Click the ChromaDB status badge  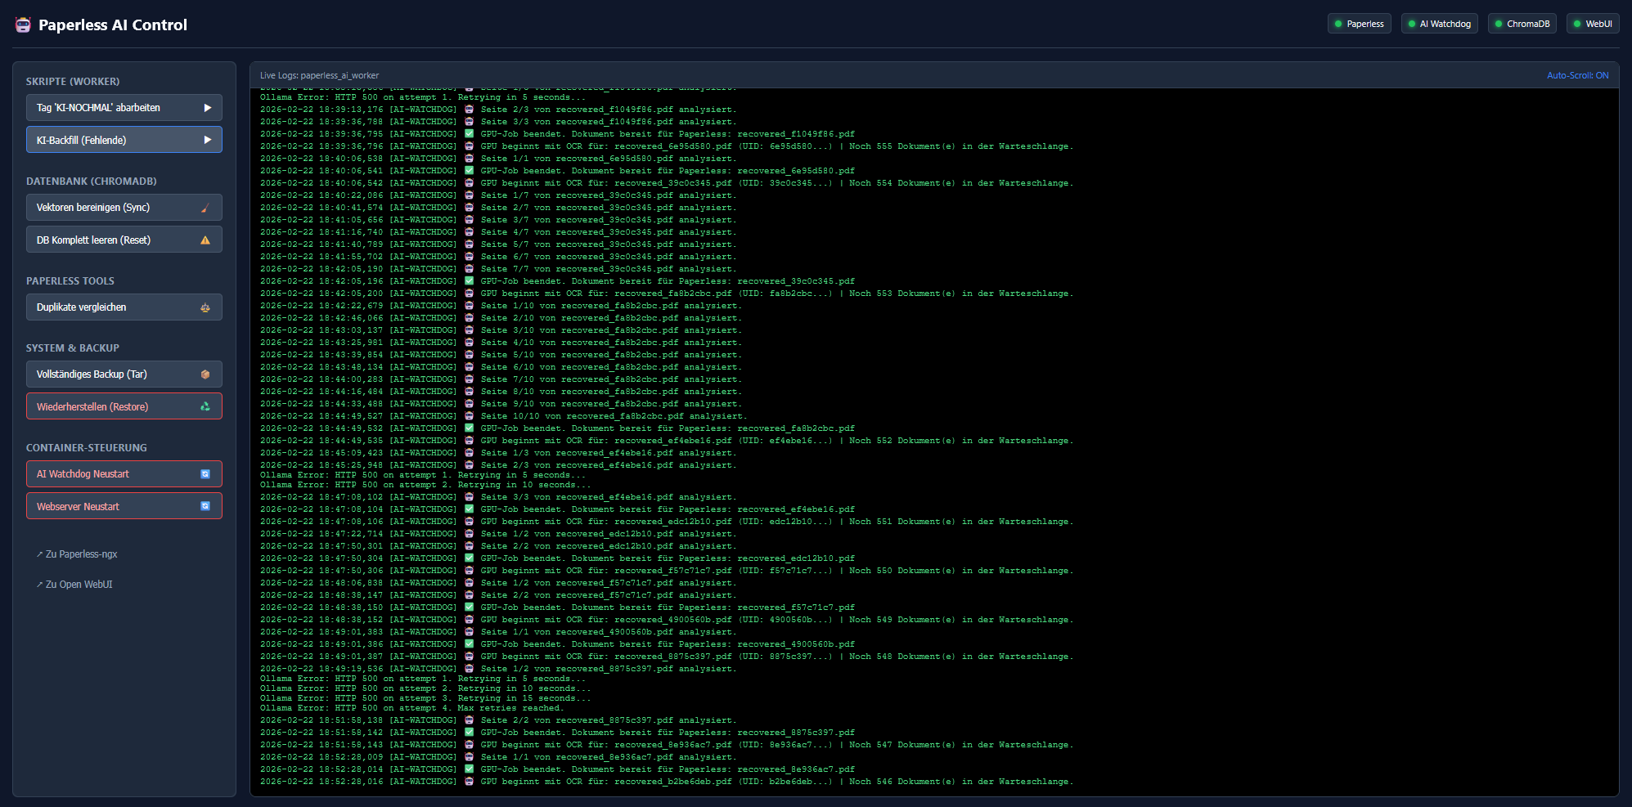[1522, 24]
